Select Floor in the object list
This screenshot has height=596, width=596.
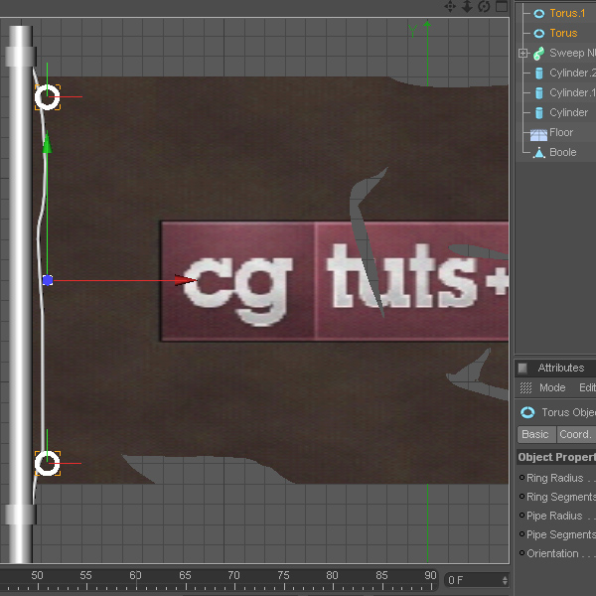(x=561, y=132)
